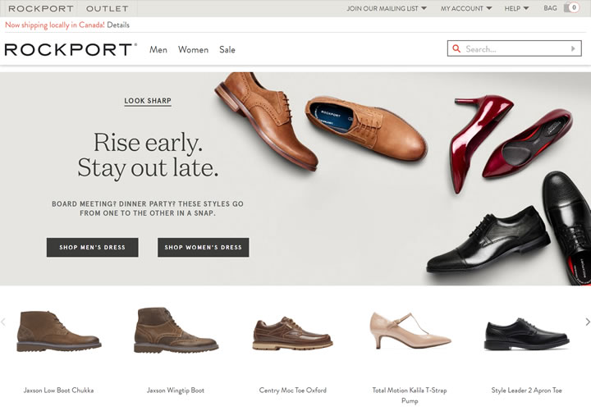The width and height of the screenshot is (591, 411).
Task: Expand the My Account dropdown
Action: (x=466, y=8)
